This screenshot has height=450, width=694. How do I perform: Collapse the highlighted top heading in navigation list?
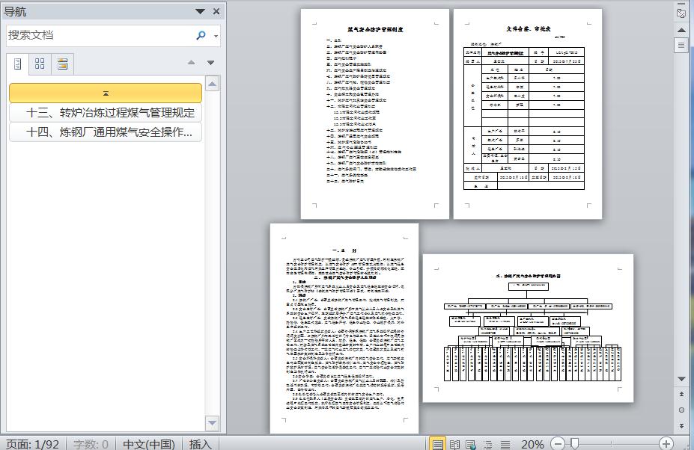[106, 93]
